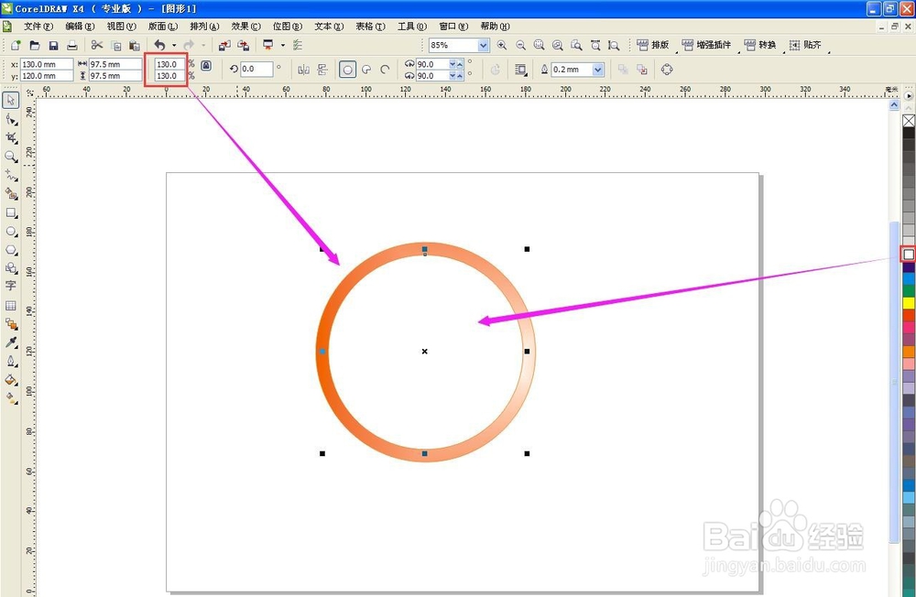The image size is (916, 597).
Task: Open the 编辑(E) menu
Action: pos(80,27)
